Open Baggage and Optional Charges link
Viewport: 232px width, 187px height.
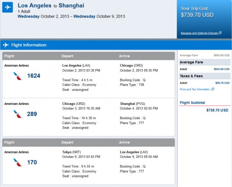(x=199, y=33)
